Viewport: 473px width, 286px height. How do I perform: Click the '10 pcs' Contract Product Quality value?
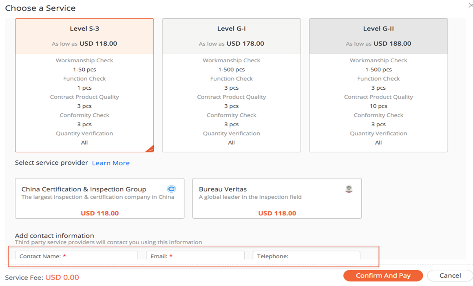point(378,106)
